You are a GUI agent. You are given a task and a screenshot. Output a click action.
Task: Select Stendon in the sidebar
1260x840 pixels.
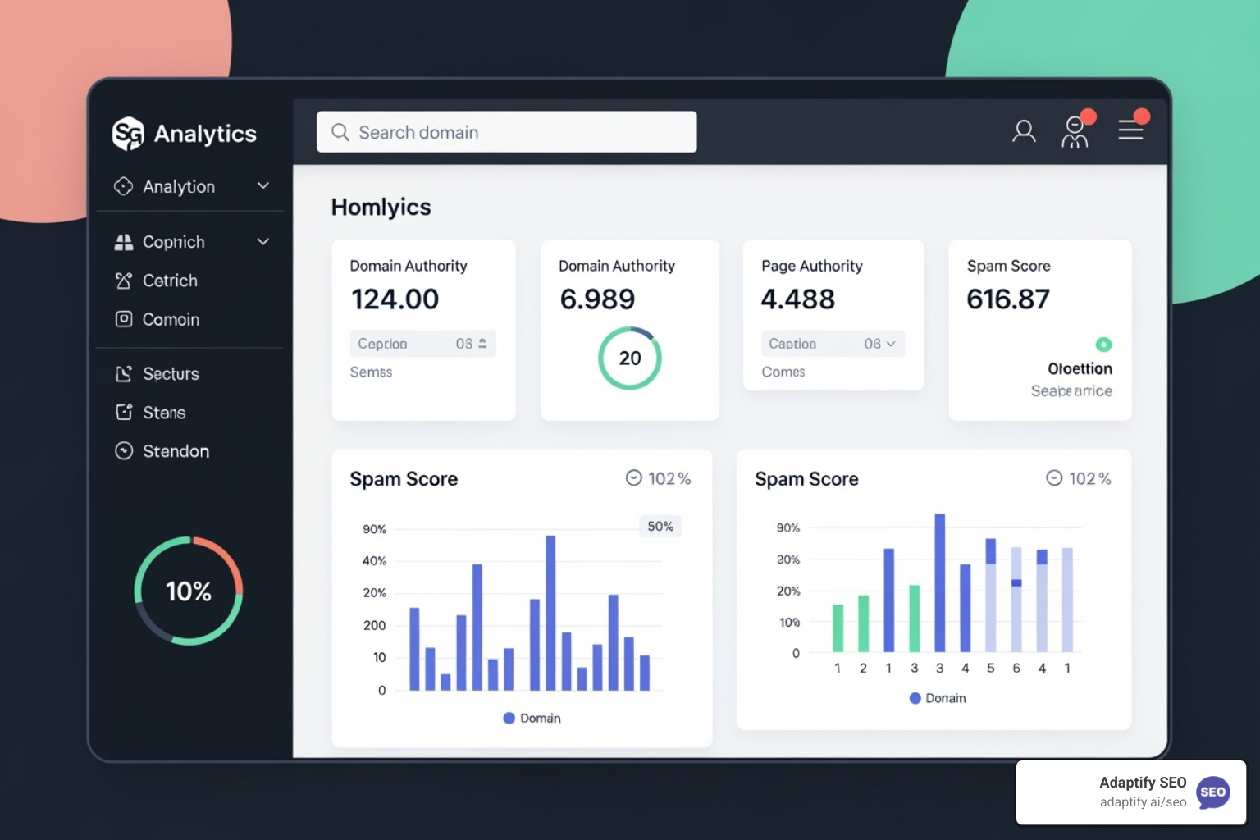click(176, 451)
